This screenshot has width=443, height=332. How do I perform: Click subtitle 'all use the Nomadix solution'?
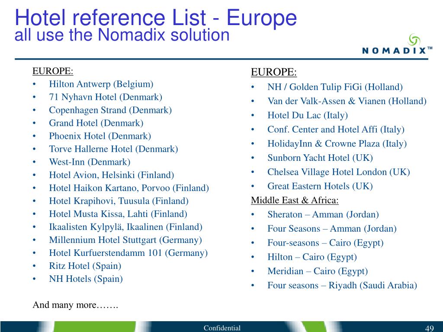(x=122, y=35)
